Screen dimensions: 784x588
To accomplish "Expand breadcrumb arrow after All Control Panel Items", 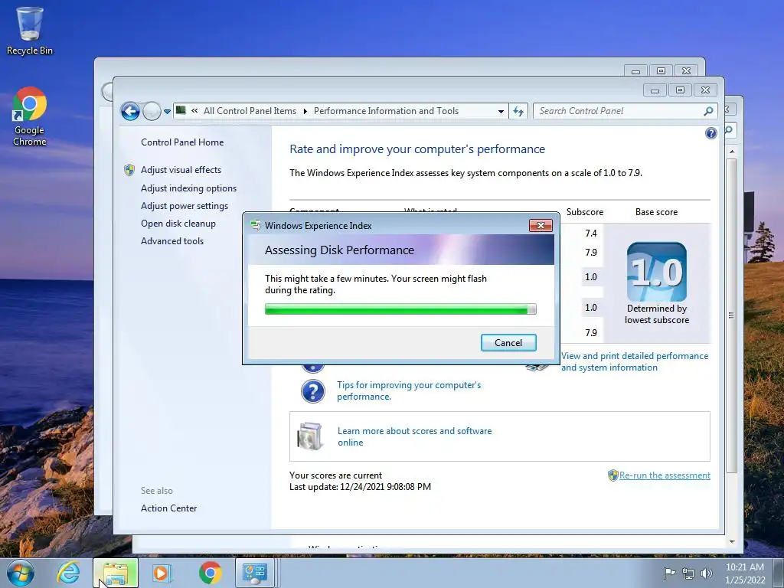I will click(305, 111).
